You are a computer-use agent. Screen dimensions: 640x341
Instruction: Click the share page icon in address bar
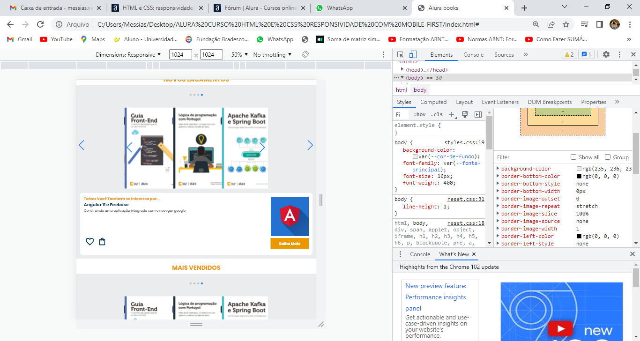(x=551, y=24)
